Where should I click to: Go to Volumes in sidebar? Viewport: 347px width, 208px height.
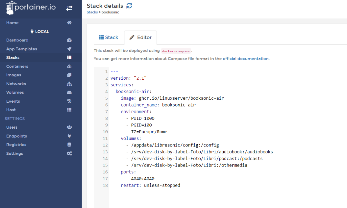(15, 92)
